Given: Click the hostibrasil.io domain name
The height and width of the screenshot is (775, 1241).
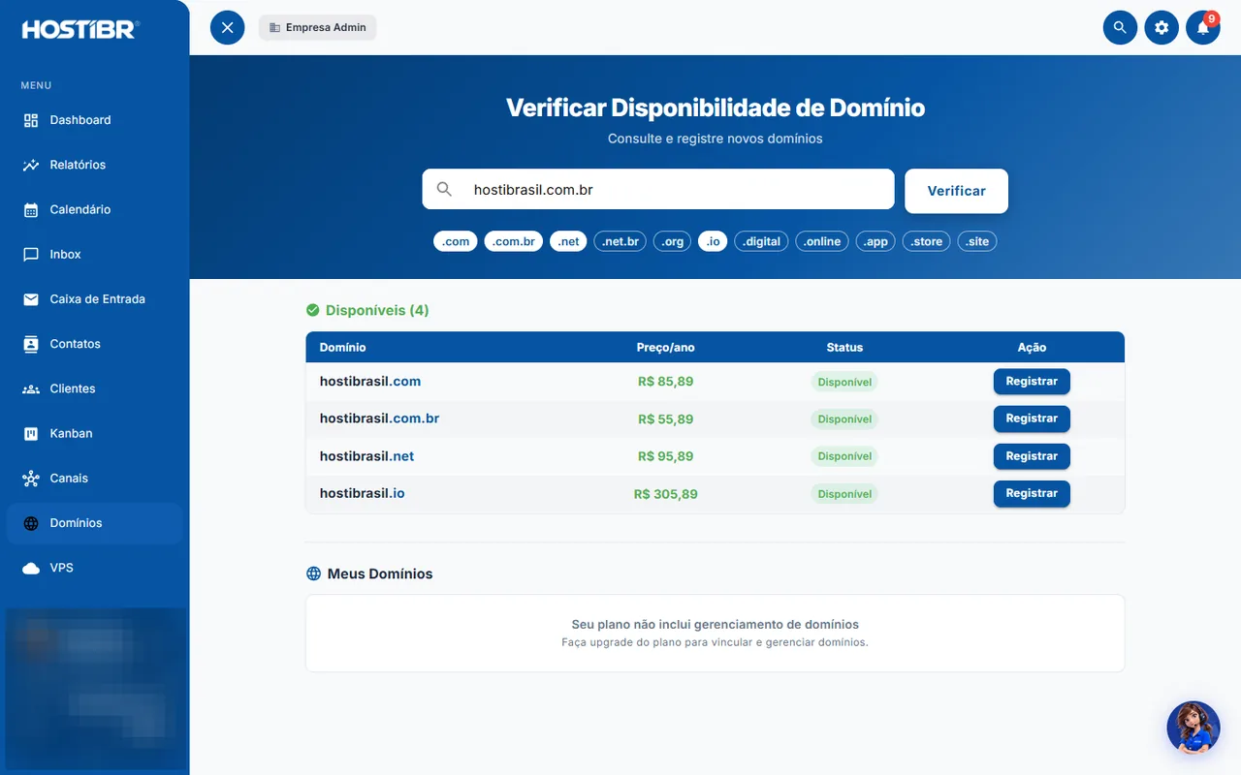Looking at the screenshot, I should click(362, 494).
